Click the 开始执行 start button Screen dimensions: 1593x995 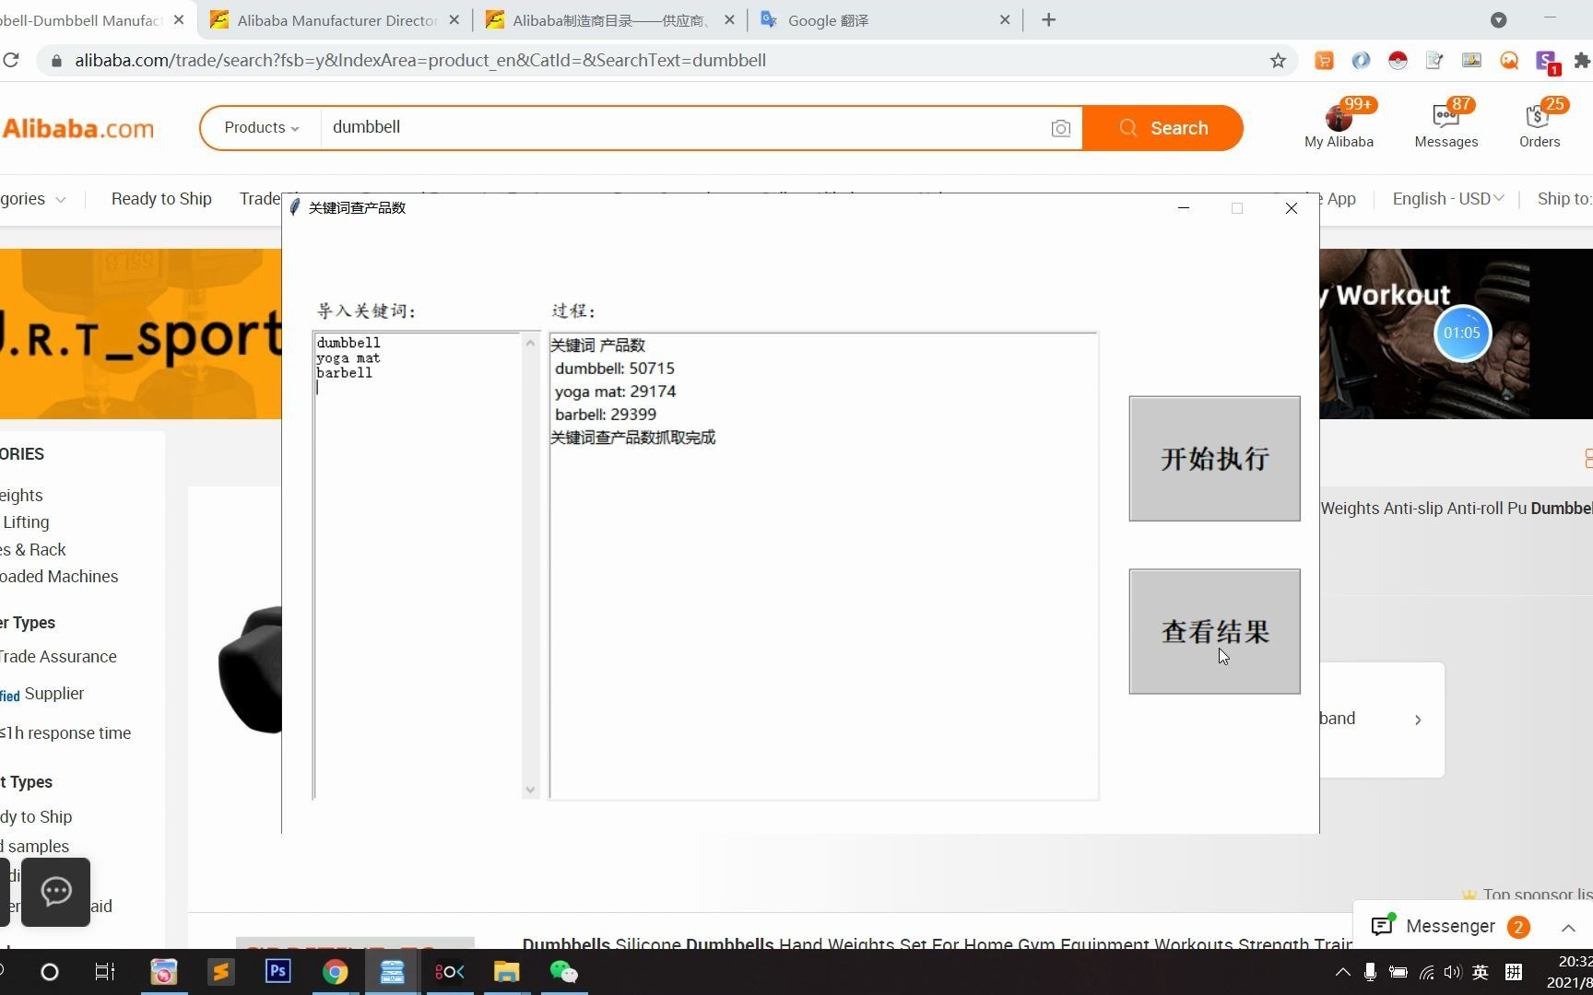point(1214,459)
